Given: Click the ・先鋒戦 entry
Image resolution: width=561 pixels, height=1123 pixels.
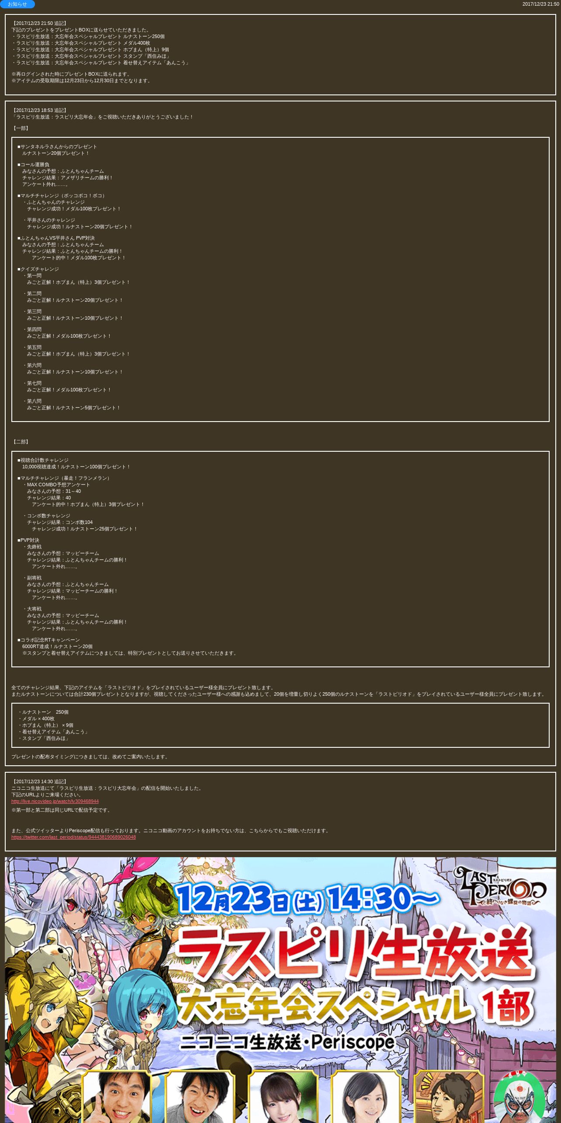Looking at the screenshot, I should [32, 547].
